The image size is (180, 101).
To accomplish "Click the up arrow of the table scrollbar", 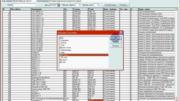I will click(x=176, y=9).
